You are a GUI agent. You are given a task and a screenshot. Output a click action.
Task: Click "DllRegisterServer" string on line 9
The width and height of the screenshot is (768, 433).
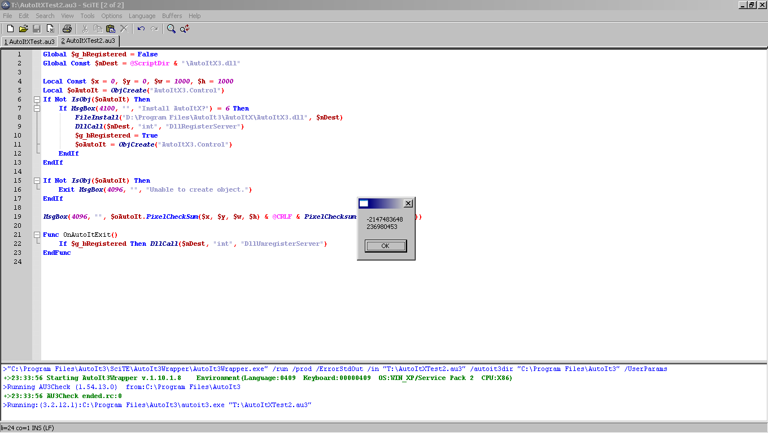(x=203, y=126)
